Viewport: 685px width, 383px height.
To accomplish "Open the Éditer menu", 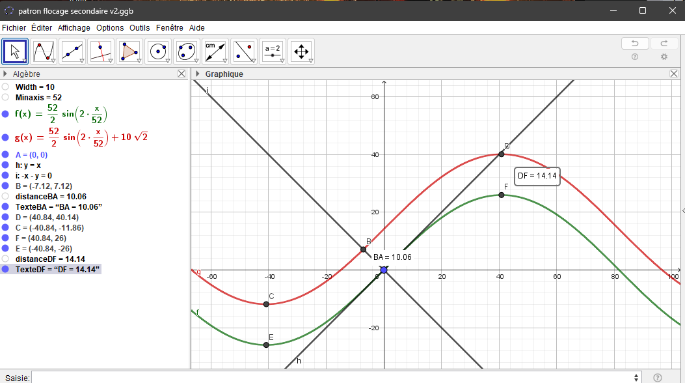I will tap(42, 27).
